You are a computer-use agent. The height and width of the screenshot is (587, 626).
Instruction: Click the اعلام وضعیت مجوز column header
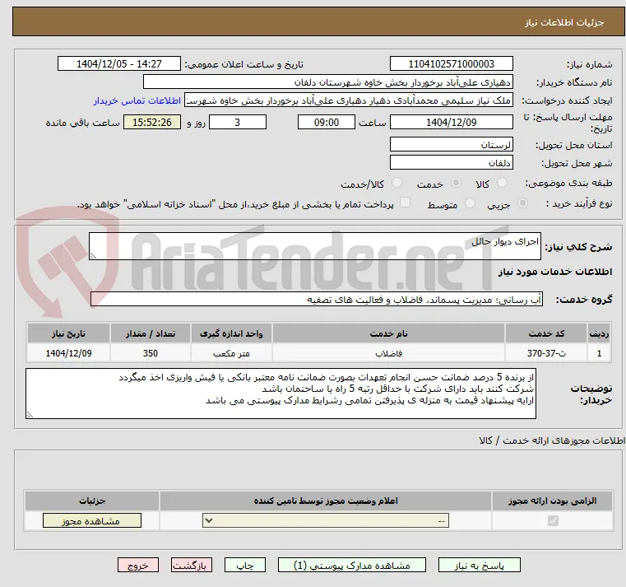click(326, 501)
